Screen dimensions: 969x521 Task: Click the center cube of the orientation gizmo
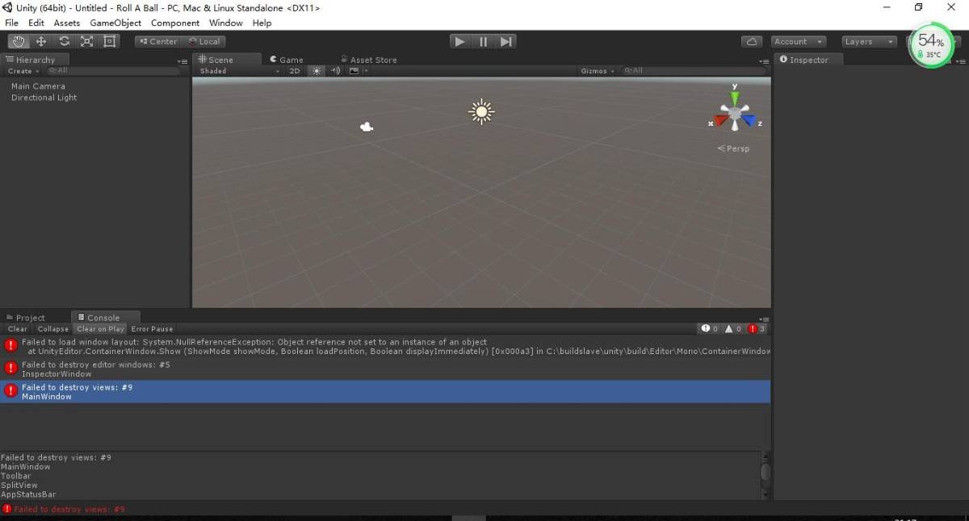click(x=735, y=114)
